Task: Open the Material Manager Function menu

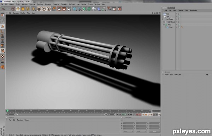Action: click(x=20, y=120)
